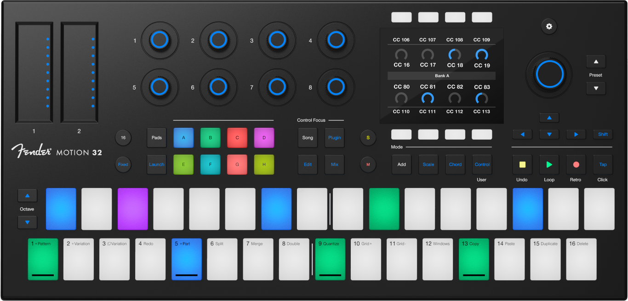
Task: Step to next Preset with down arrow
Action: coord(596,88)
